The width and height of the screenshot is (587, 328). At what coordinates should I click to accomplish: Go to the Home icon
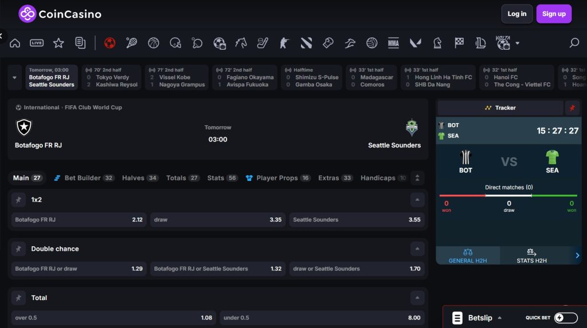pyautogui.click(x=15, y=43)
